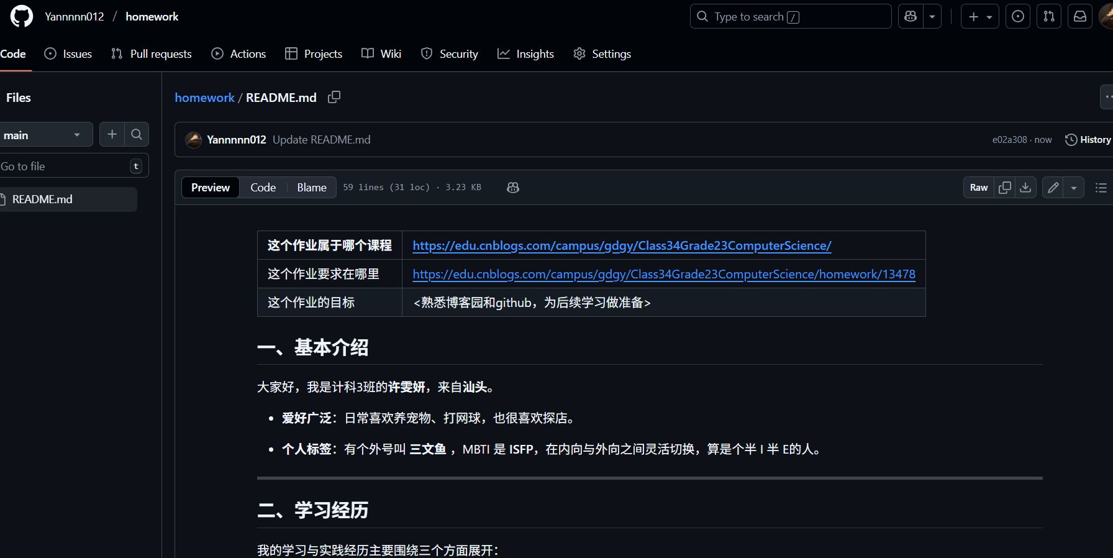Click the add file plus button

[112, 134]
